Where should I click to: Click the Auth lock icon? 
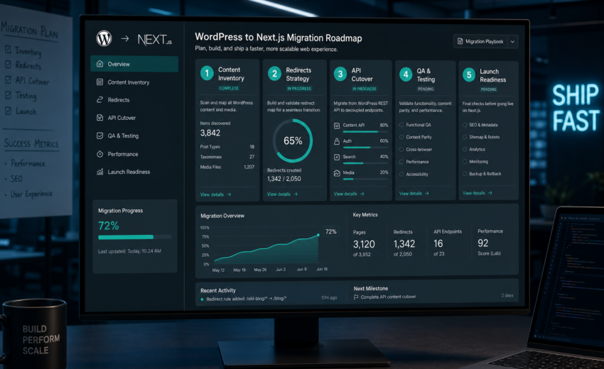click(x=337, y=141)
